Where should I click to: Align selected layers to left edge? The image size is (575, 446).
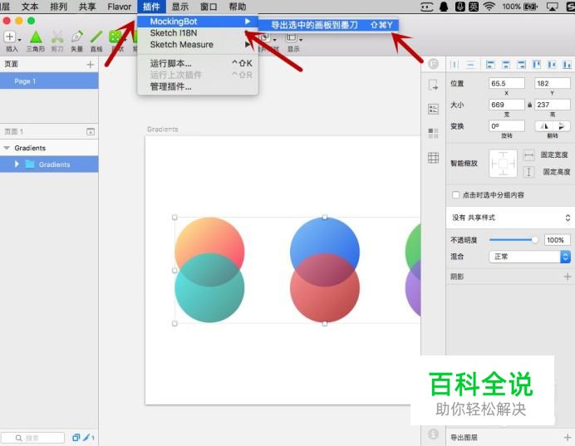[x=490, y=65]
